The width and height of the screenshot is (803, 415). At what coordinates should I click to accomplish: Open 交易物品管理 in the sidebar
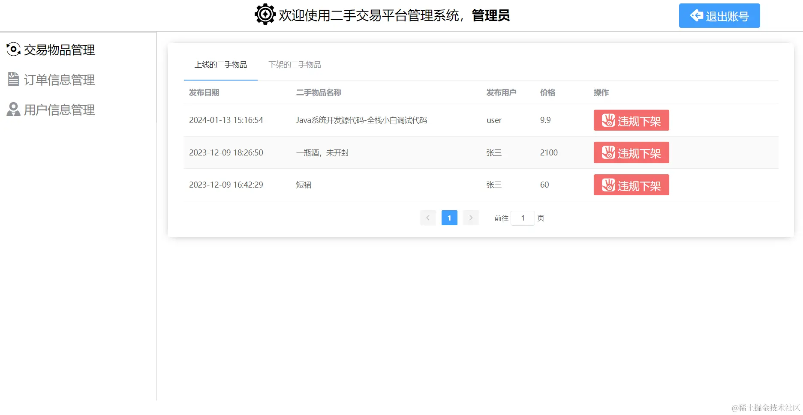click(x=51, y=50)
